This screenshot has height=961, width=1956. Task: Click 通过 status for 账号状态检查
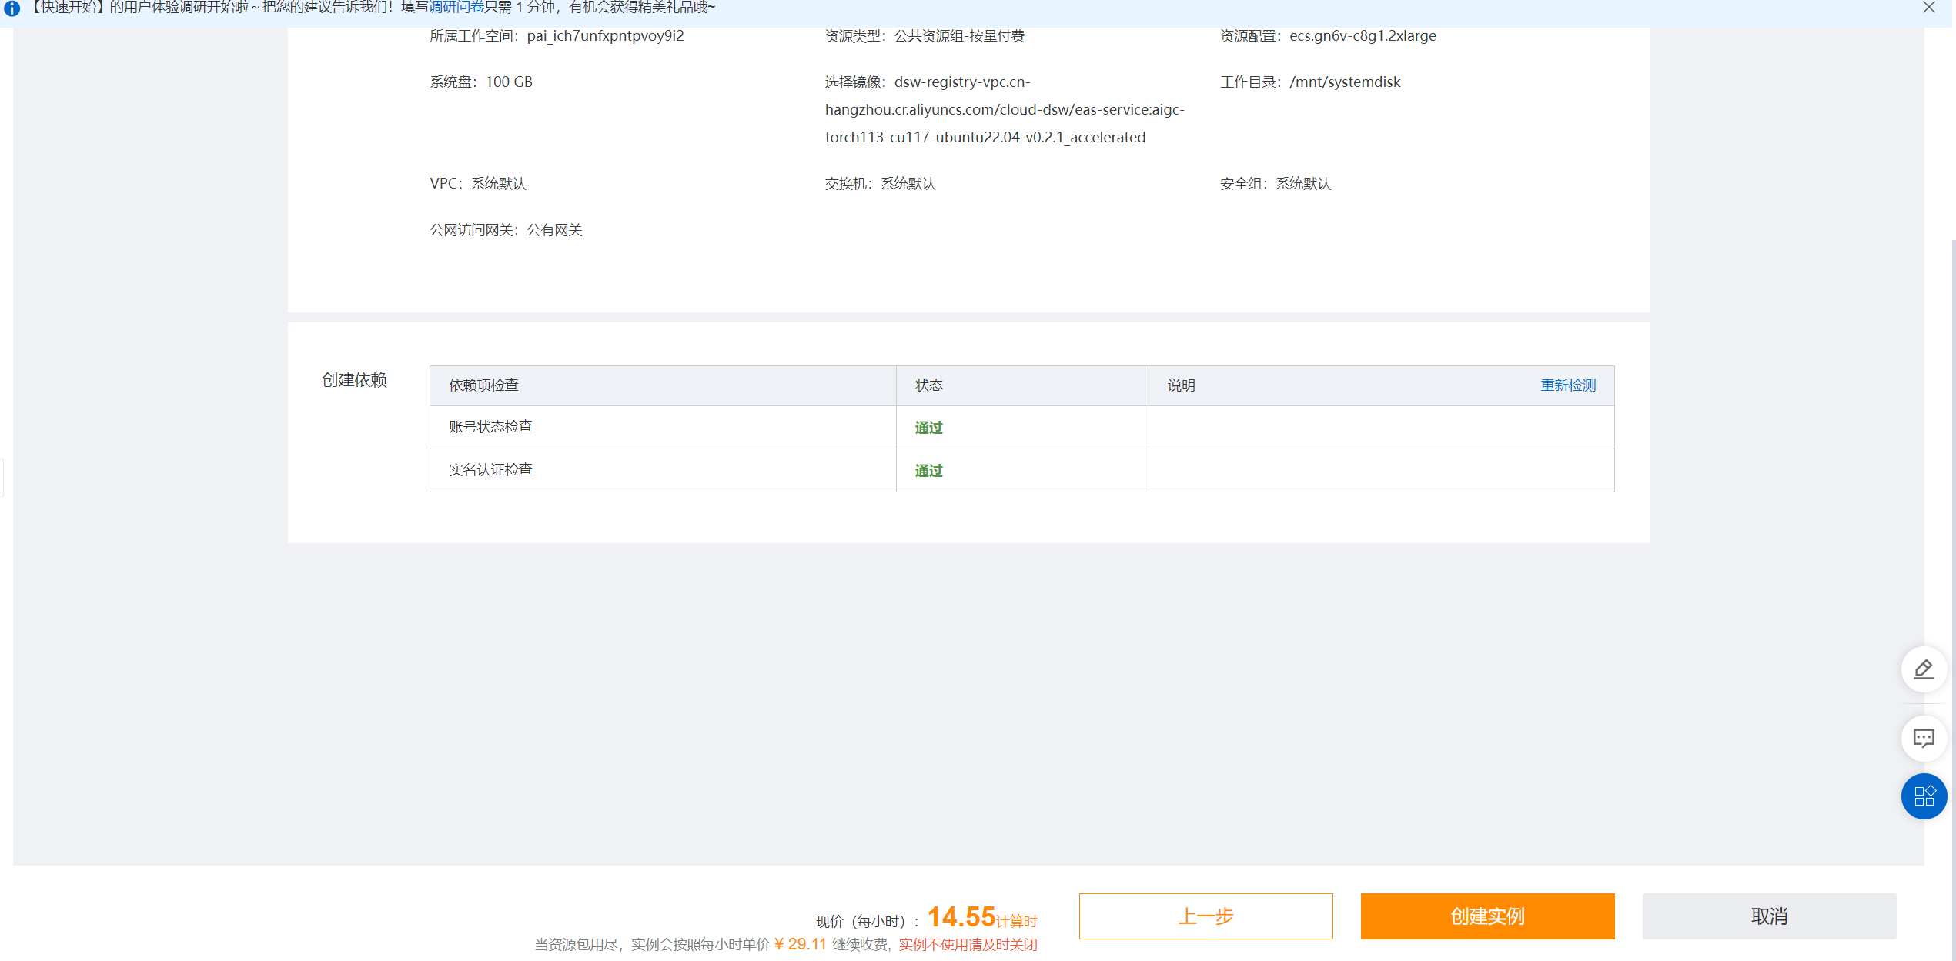coord(928,428)
